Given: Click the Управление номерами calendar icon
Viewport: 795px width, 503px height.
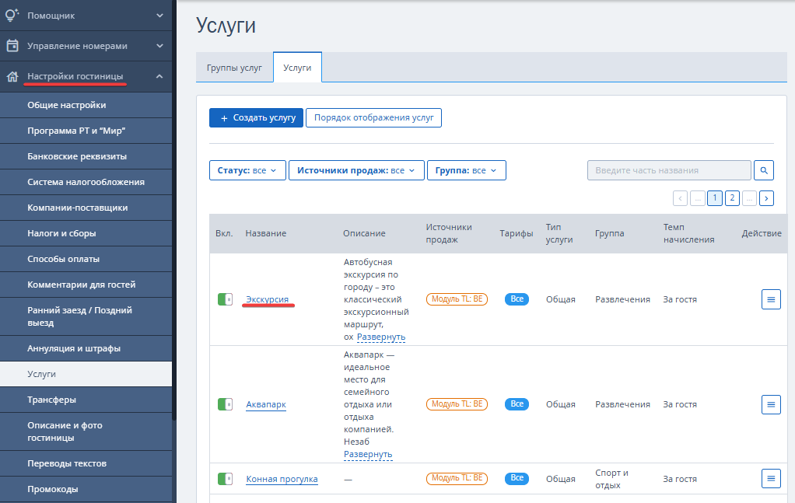Looking at the screenshot, I should (12, 46).
